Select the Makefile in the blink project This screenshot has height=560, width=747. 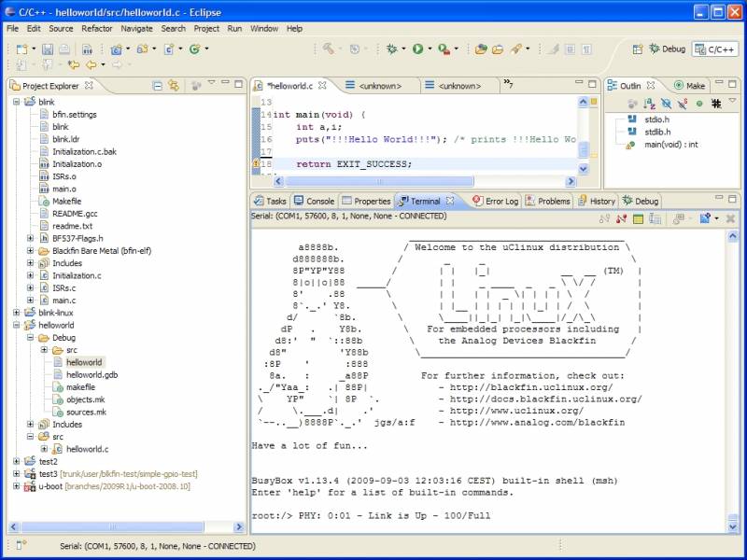tap(66, 201)
